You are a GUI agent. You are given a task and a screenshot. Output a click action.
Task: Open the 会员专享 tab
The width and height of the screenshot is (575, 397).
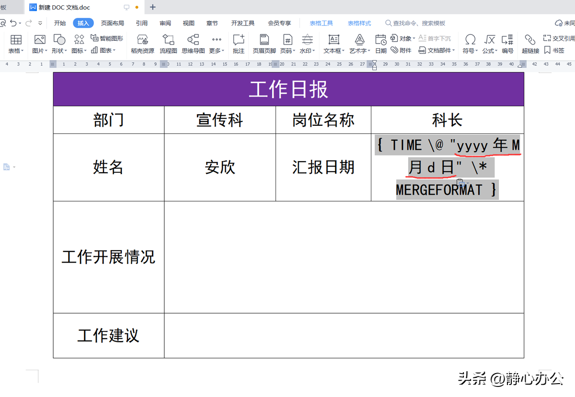279,23
